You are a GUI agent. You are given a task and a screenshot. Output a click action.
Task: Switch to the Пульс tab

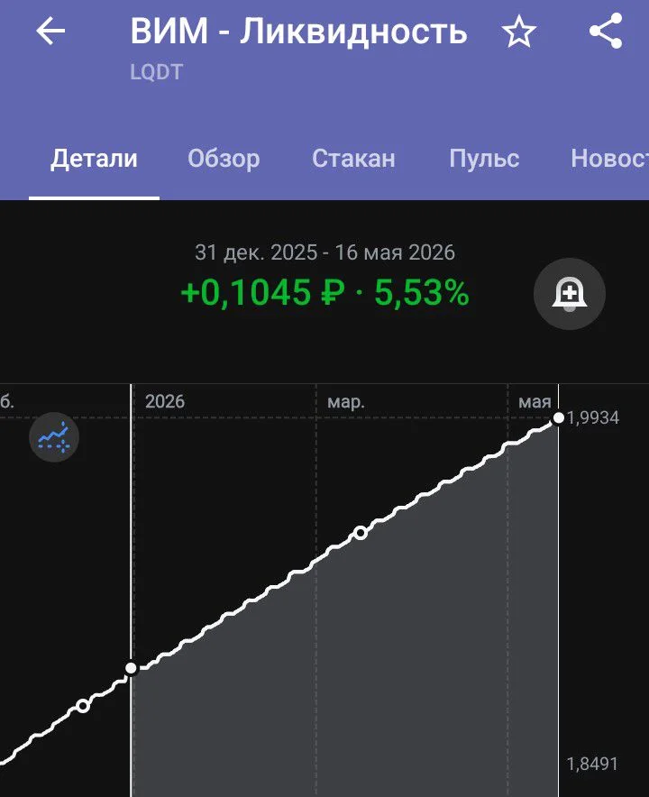coord(484,159)
